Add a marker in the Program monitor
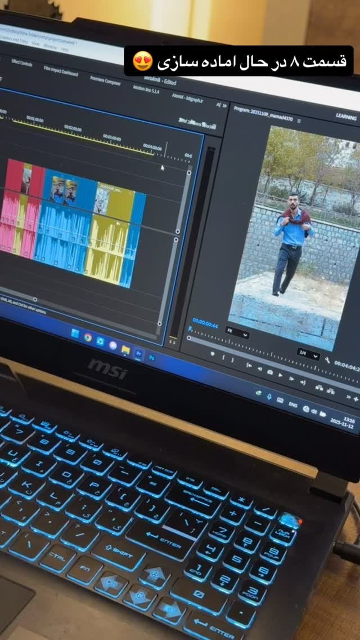This screenshot has width=360, height=640. tap(212, 353)
